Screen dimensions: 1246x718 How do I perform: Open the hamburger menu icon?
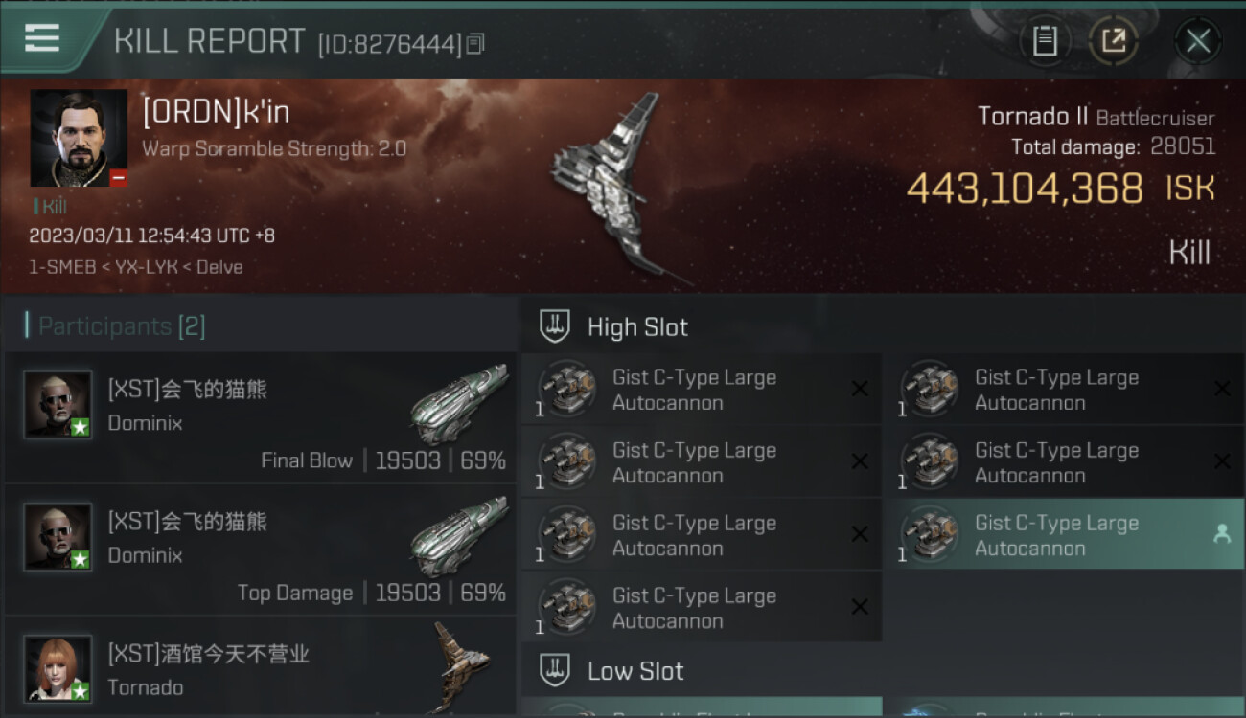coord(42,38)
